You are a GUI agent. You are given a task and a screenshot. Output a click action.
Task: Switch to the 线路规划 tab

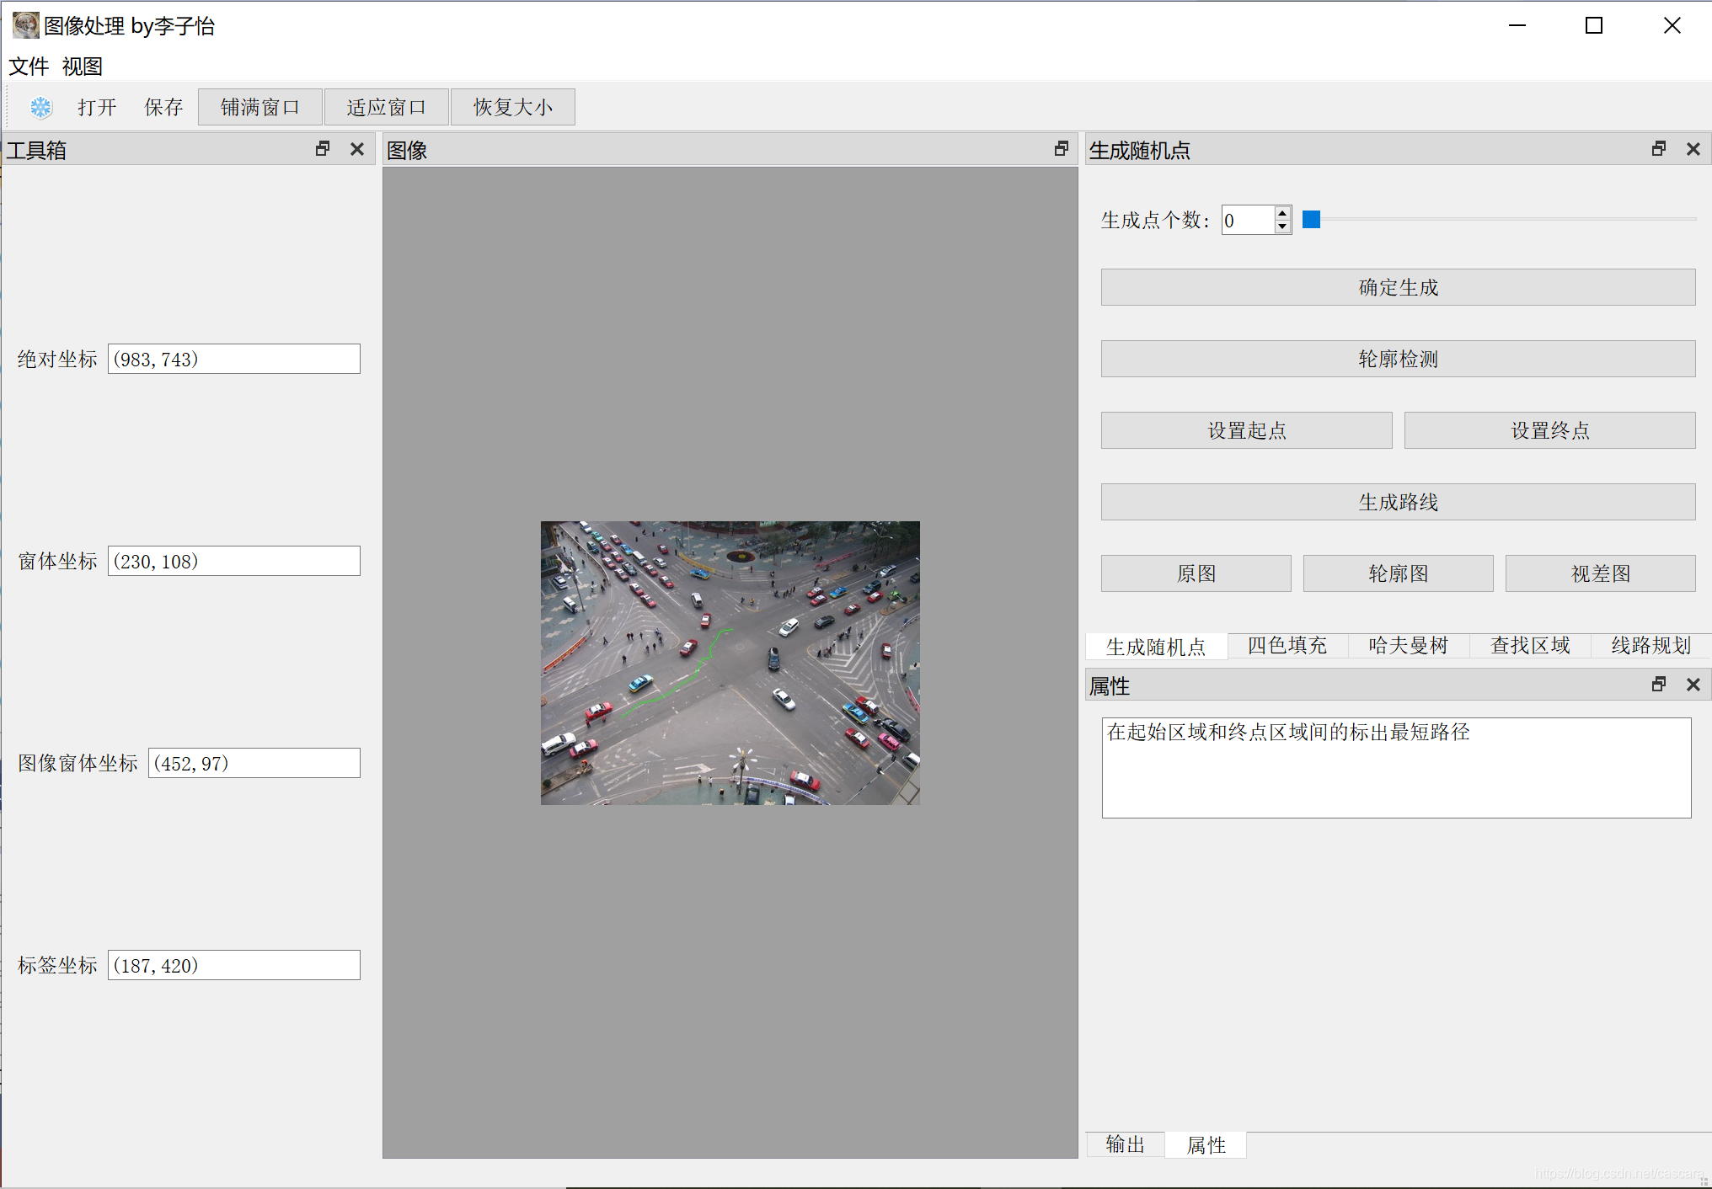(x=1651, y=645)
